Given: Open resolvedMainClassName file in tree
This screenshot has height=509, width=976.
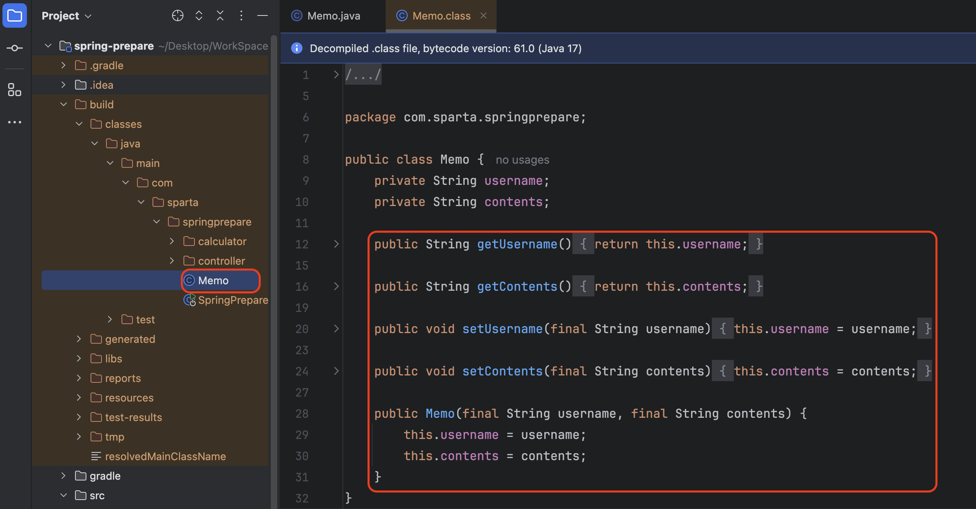Looking at the screenshot, I should point(165,456).
